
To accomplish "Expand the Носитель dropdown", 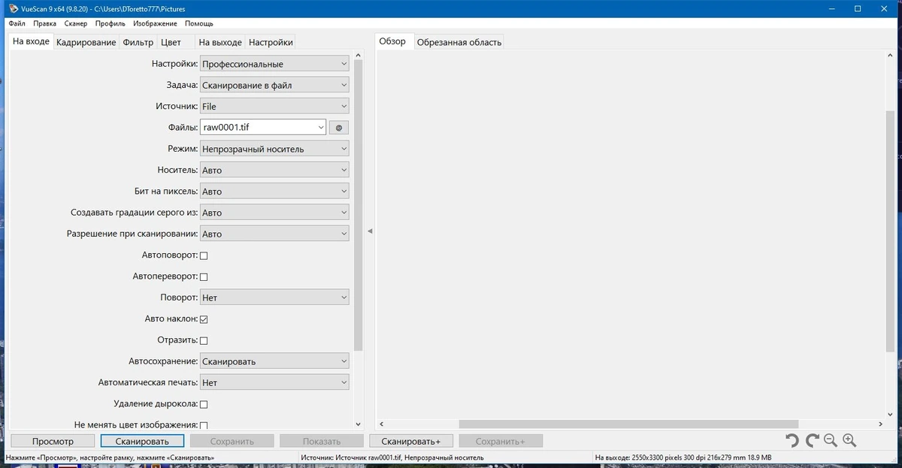I will pyautogui.click(x=274, y=170).
